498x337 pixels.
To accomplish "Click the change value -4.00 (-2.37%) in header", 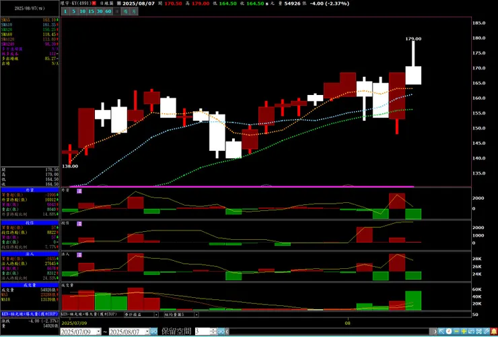I will (x=330, y=3).
